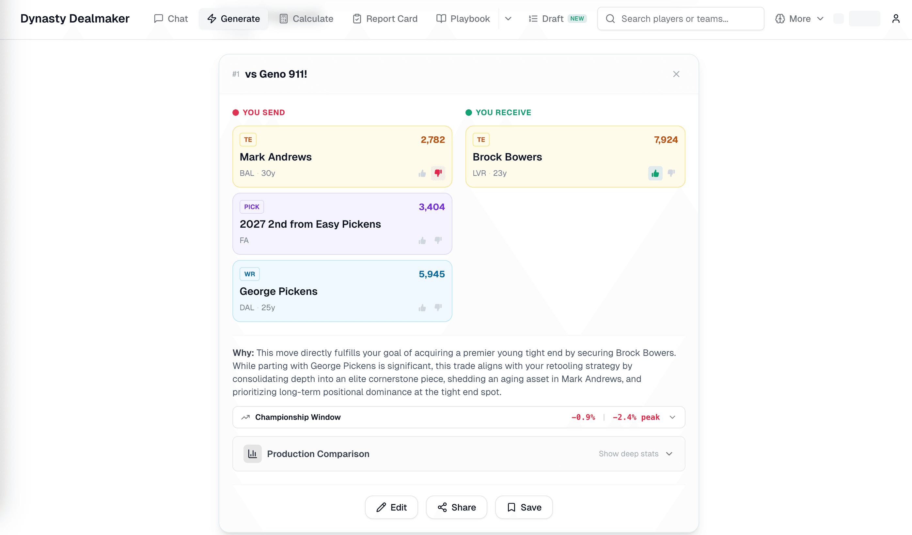
Task: Click the PICK badge
Action: (x=252, y=207)
